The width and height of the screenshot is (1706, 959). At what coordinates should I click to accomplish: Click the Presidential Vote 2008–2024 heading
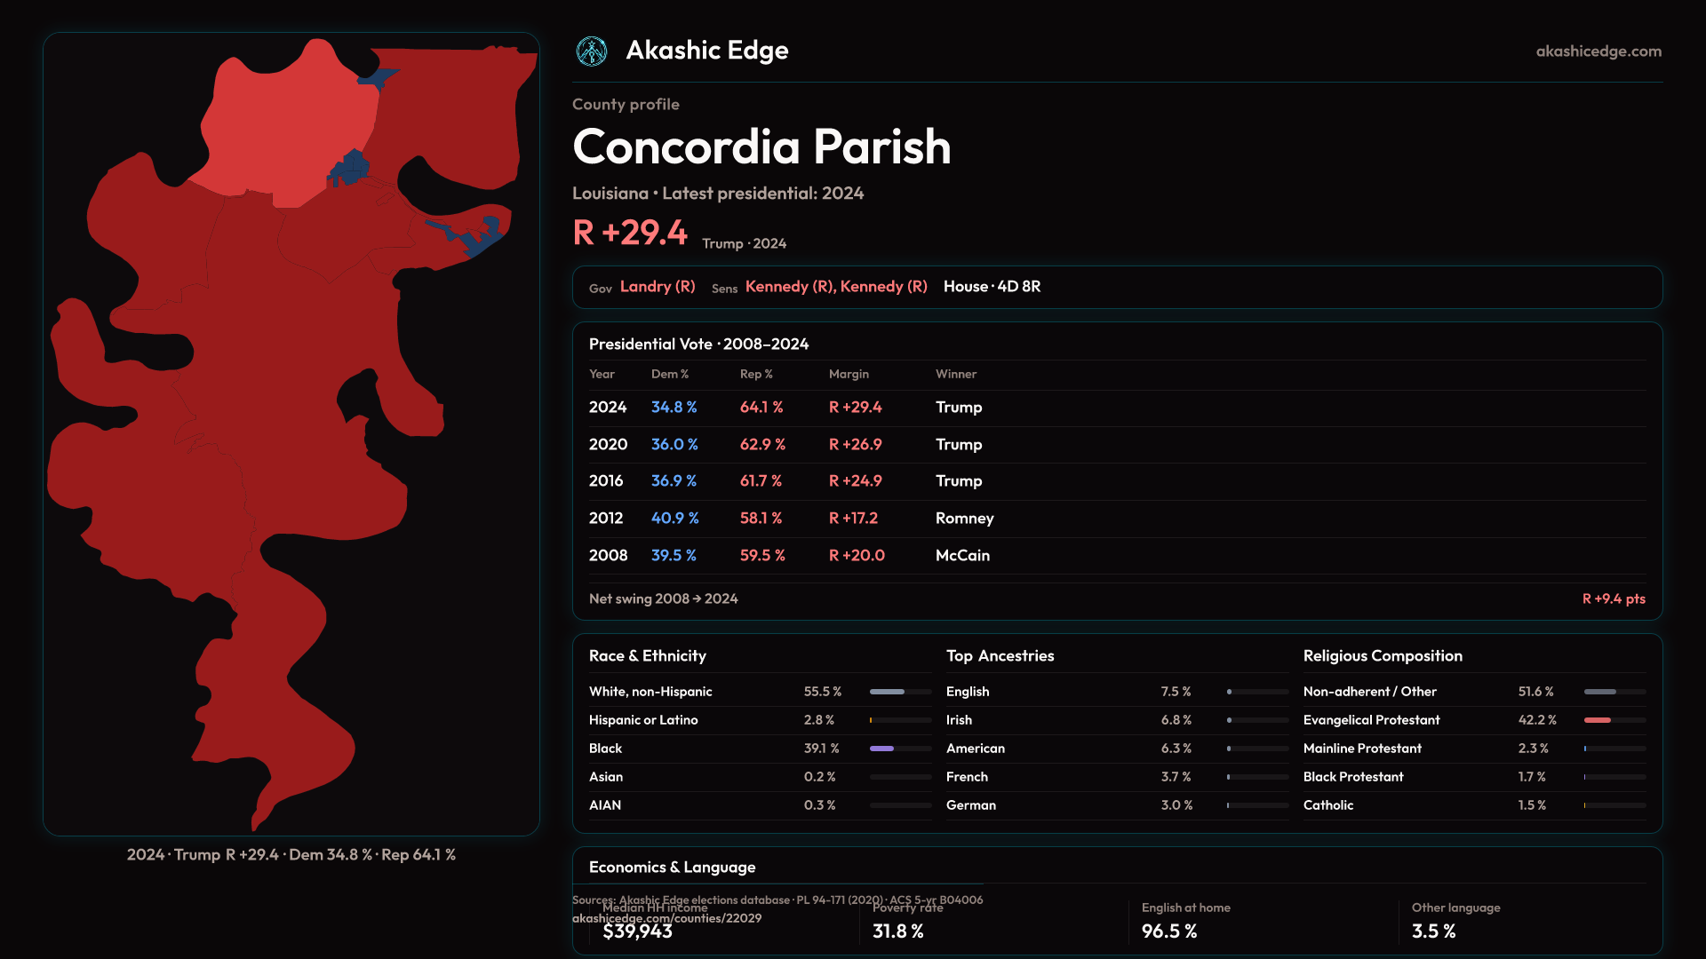click(x=698, y=345)
